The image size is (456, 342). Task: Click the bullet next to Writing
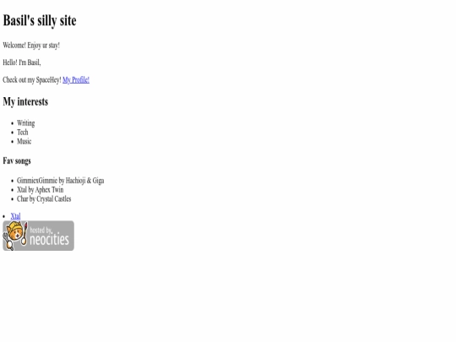pyautogui.click(x=12, y=123)
